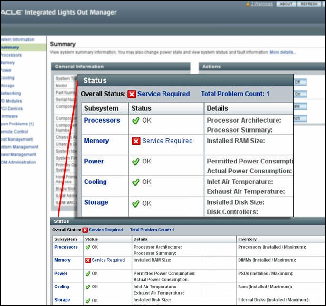The width and height of the screenshot is (326, 306).
Task: Open Cooling page in the left navigation
Action: (x=8, y=78)
